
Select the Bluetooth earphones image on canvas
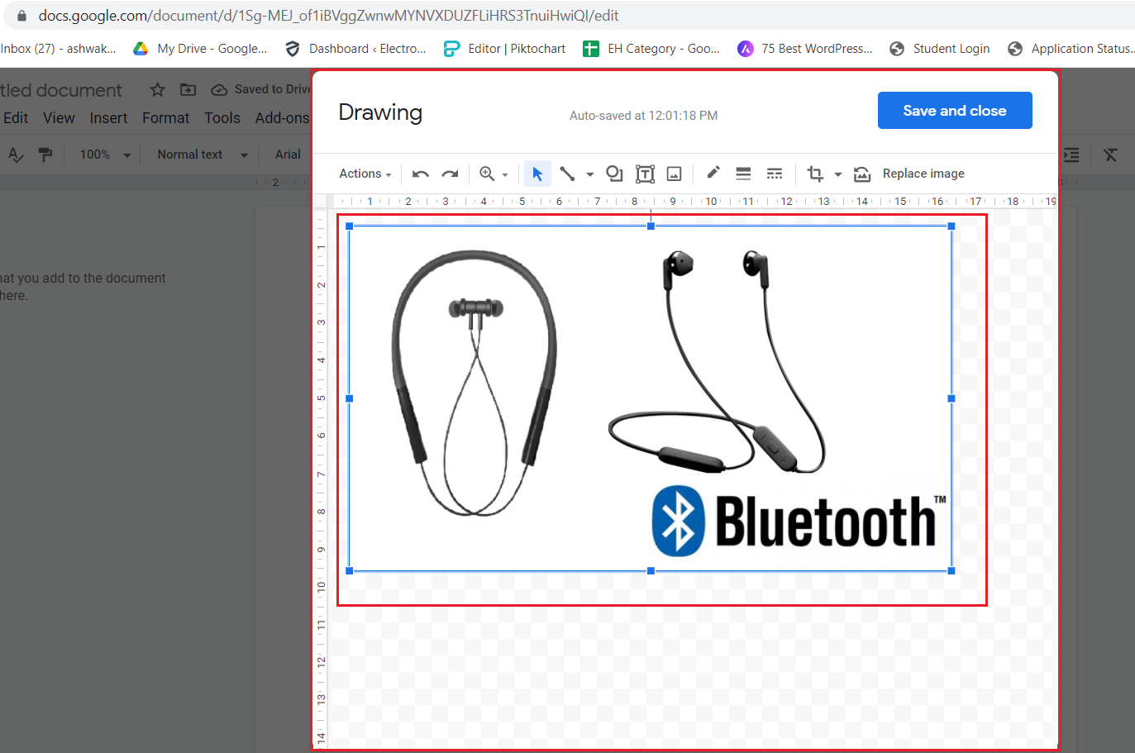(x=650, y=398)
